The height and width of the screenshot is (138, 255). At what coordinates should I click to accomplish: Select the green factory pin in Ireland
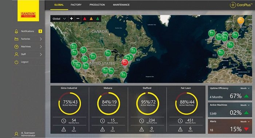coord(211,34)
